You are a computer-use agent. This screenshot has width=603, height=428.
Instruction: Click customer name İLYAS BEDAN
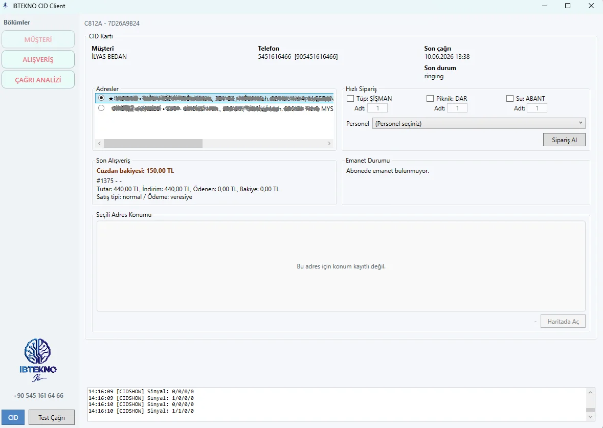tap(109, 57)
